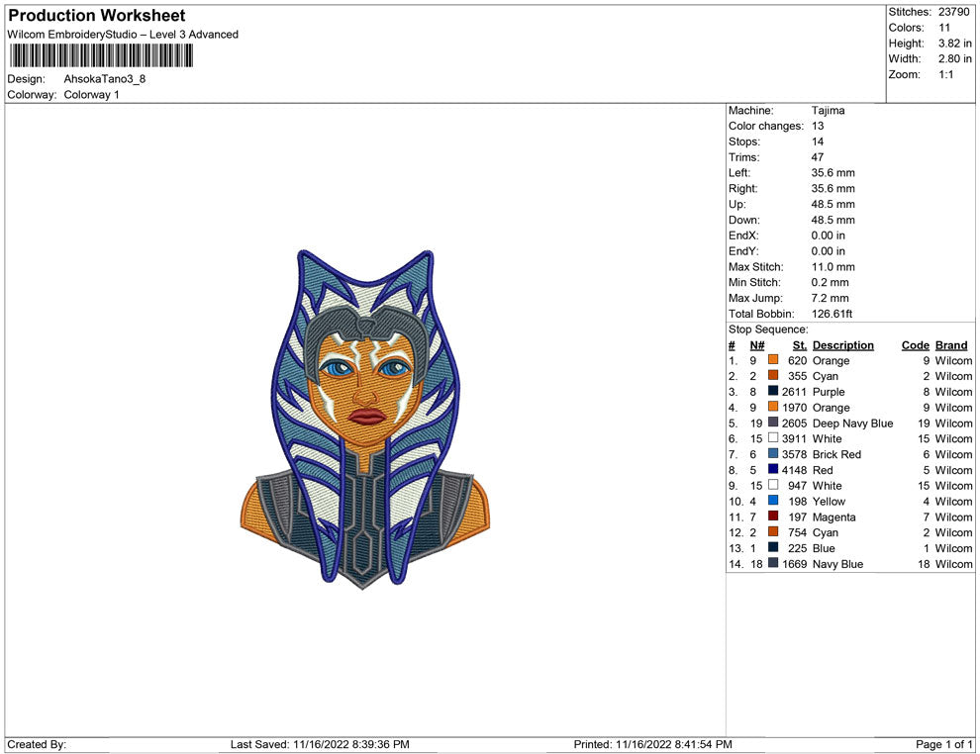Click the Max Stitch value 11.0 mm
Image resolution: width=980 pixels, height=754 pixels.
(833, 267)
